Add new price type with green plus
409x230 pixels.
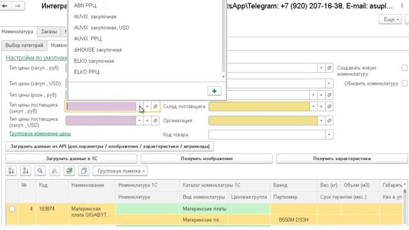pos(214,91)
